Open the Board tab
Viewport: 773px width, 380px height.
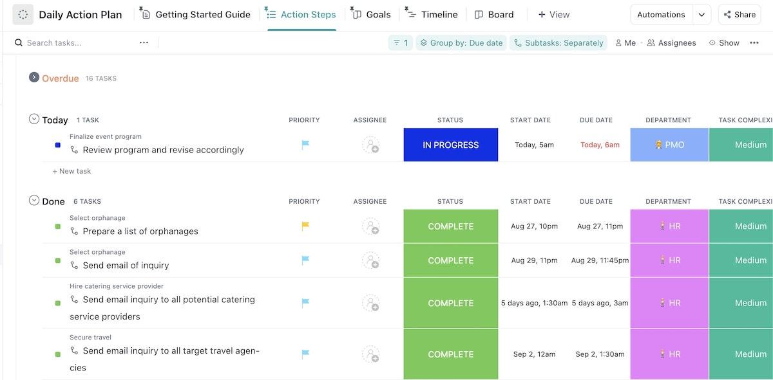tap(494, 14)
